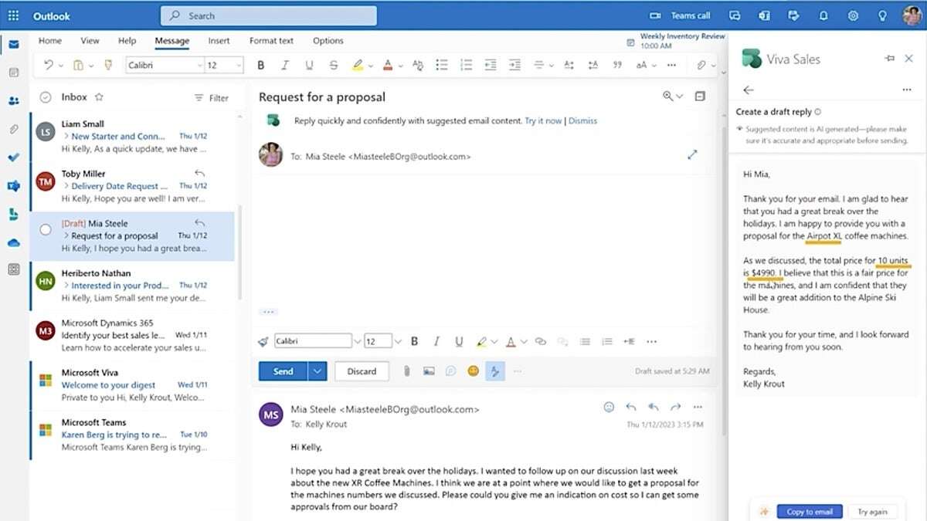
Task: Click the attach file paperclip icon
Action: coord(406,370)
